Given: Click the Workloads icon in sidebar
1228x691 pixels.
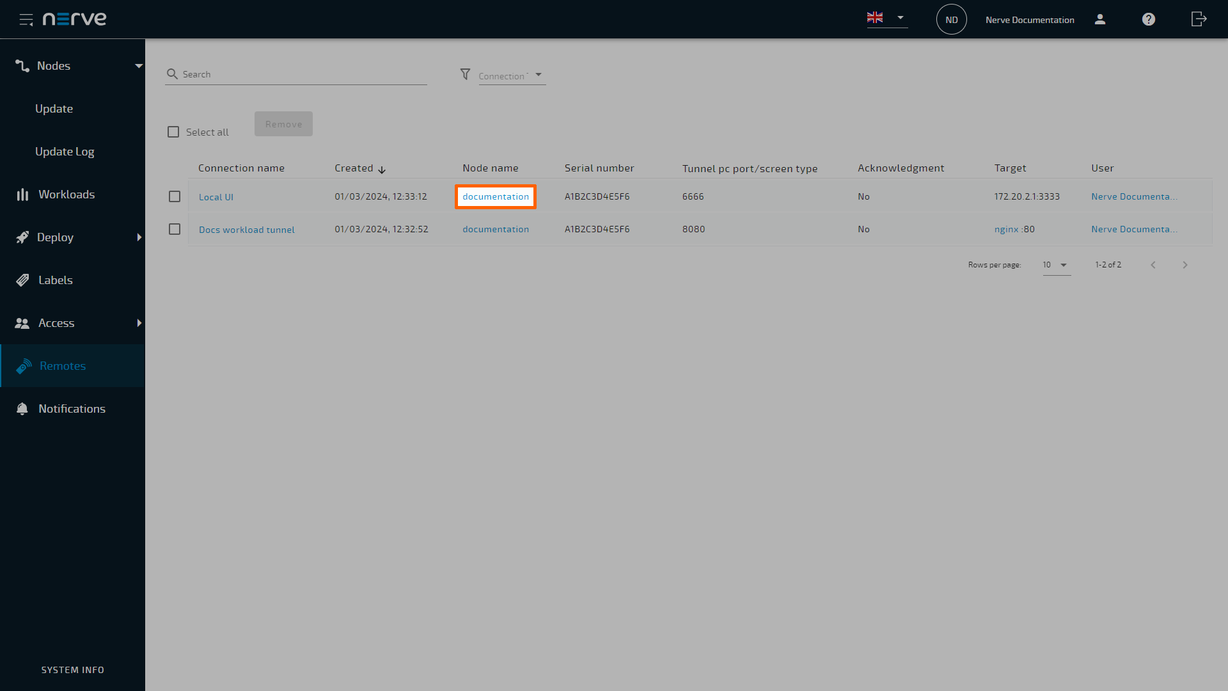Looking at the screenshot, I should tap(23, 194).
